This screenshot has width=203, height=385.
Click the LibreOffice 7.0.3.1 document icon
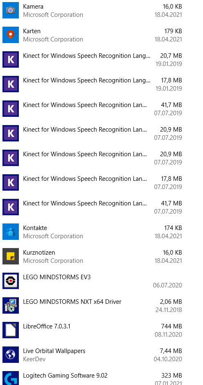(x=11, y=330)
